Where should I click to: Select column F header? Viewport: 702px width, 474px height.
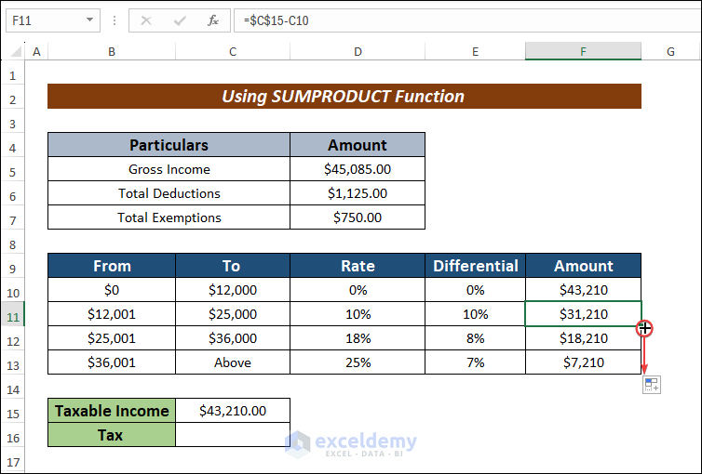(x=583, y=51)
